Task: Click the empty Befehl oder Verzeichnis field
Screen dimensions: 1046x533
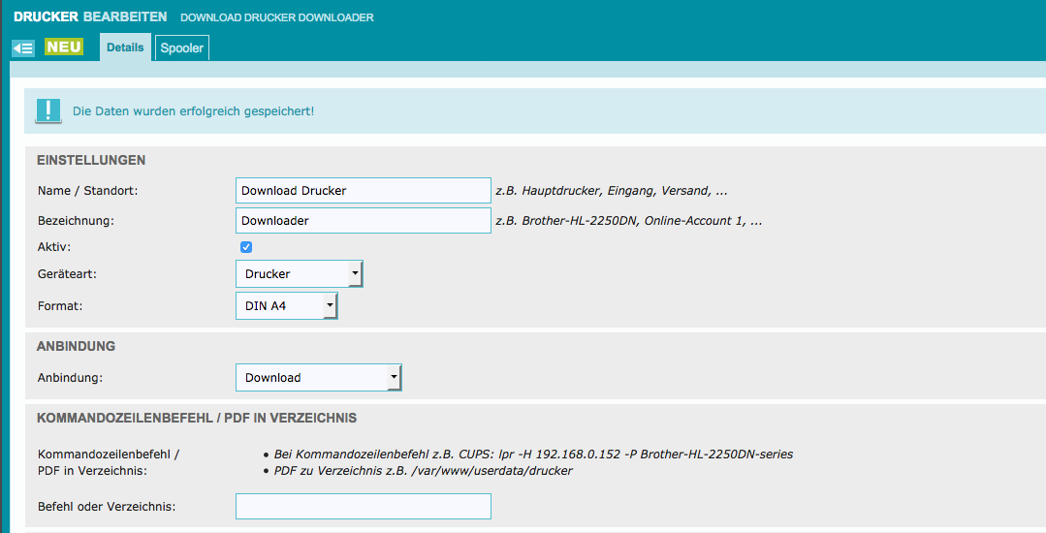Action: pyautogui.click(x=363, y=507)
